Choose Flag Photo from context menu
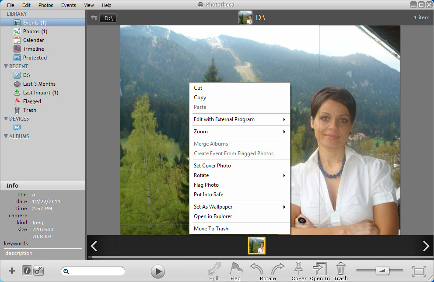 pos(239,185)
